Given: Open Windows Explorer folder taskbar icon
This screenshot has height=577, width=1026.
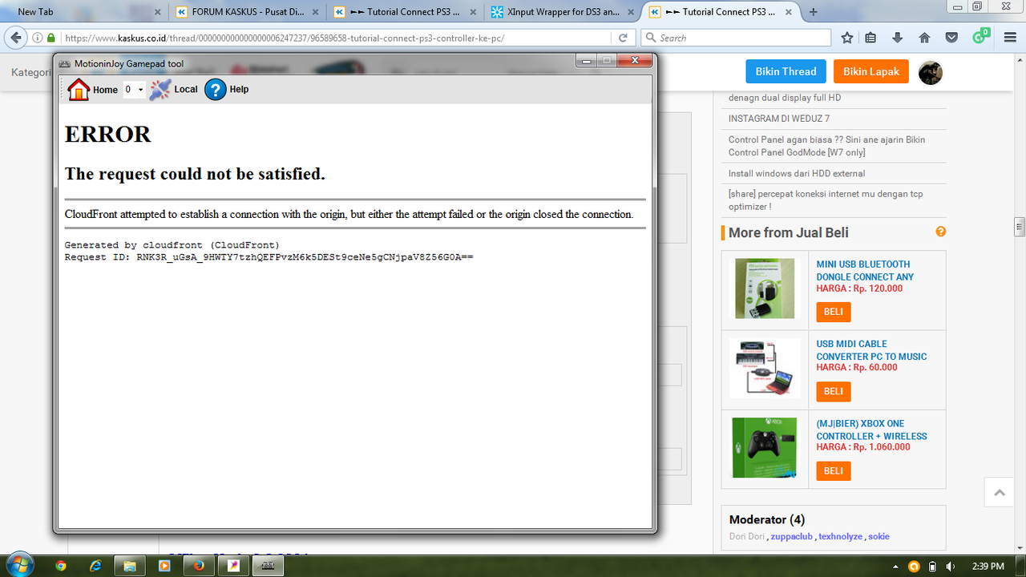Looking at the screenshot, I should pos(130,566).
